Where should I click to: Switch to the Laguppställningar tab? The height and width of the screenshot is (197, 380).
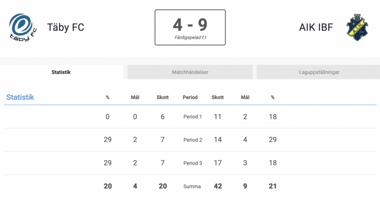[319, 72]
